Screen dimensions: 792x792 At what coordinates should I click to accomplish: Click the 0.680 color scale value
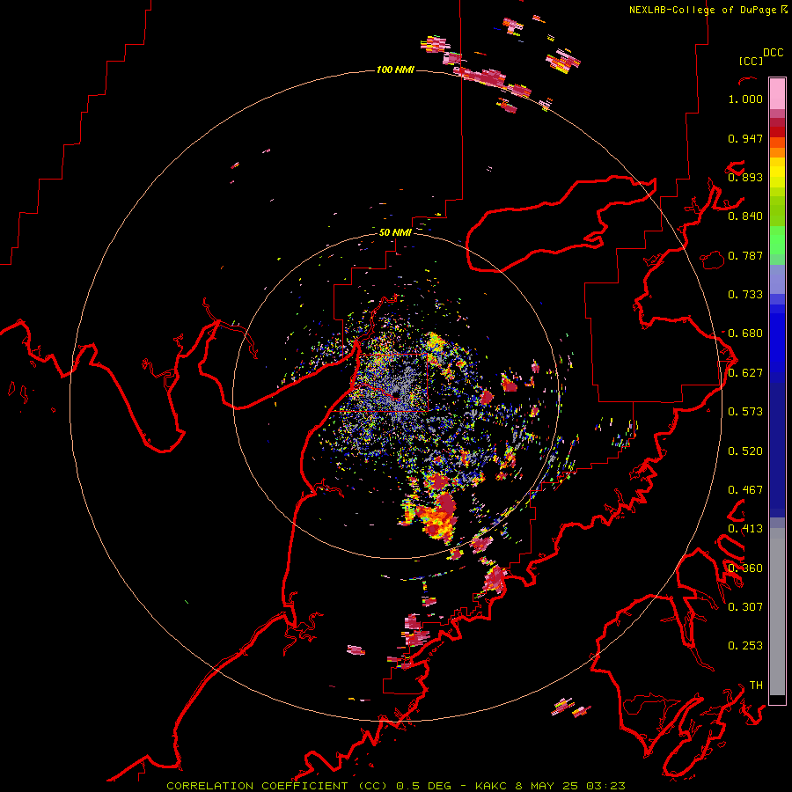(745, 334)
